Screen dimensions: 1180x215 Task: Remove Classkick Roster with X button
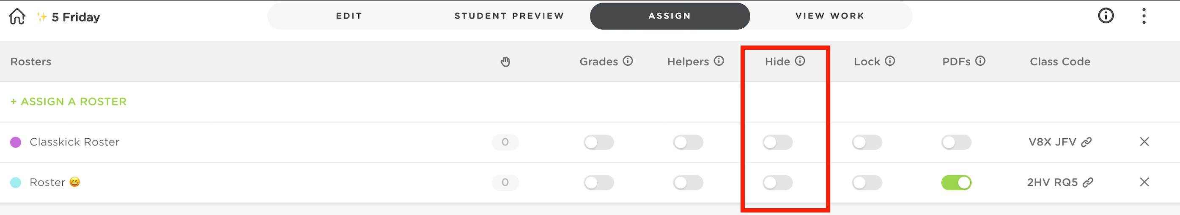(x=1144, y=142)
